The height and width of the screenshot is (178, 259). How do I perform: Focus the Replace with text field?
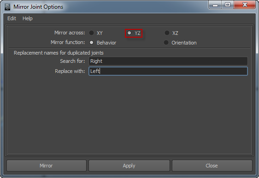168,71
